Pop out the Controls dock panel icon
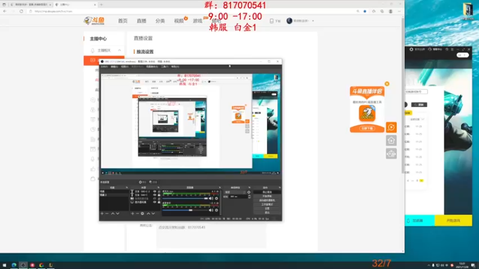This screenshot has height=269, width=479. pyautogui.click(x=280, y=188)
